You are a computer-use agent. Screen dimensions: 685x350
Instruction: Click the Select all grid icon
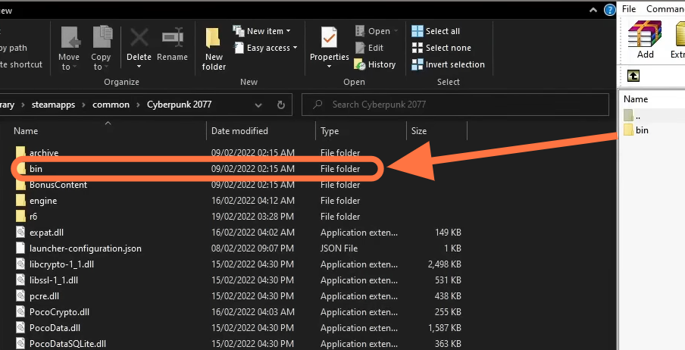(418, 31)
